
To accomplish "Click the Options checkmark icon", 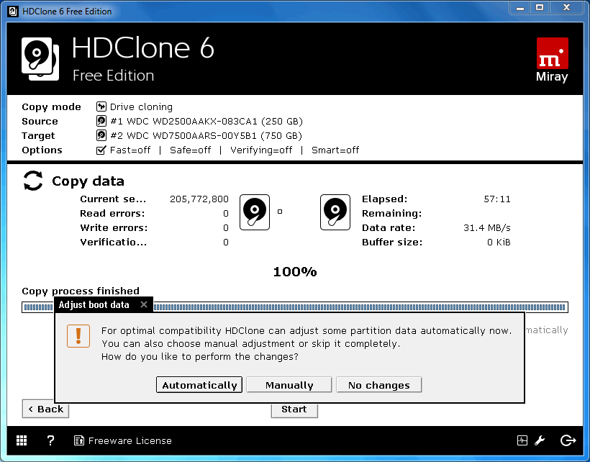I will pos(101,150).
